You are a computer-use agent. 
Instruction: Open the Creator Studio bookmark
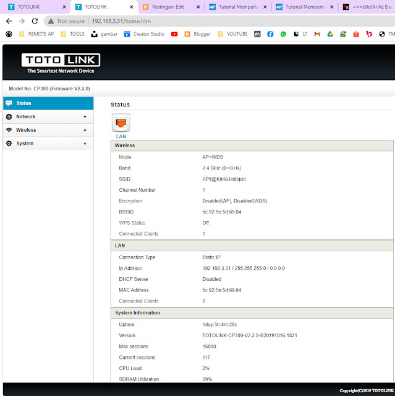[144, 34]
